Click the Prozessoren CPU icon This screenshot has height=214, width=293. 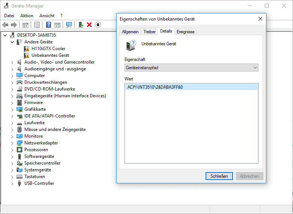pos(20,150)
